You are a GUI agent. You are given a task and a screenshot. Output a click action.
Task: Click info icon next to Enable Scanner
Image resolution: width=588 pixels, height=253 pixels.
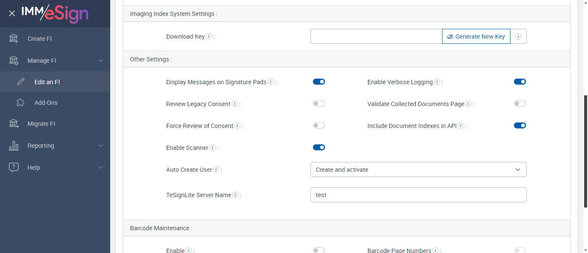coord(212,147)
